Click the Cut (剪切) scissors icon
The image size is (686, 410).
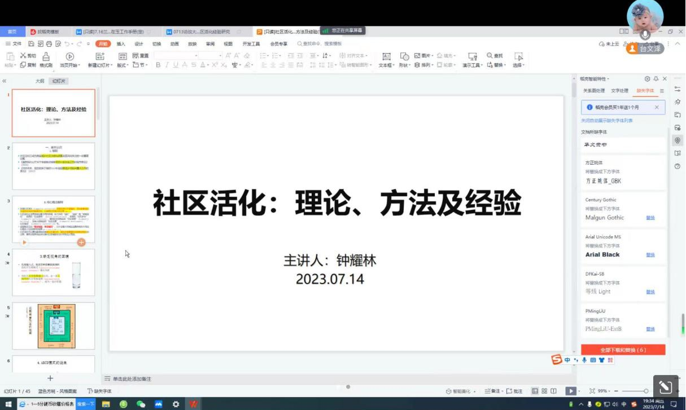[x=23, y=55]
